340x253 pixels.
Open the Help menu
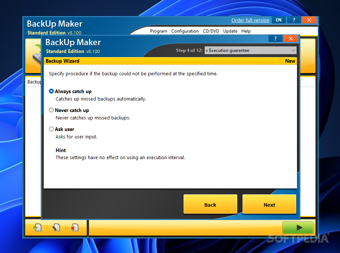tap(246, 31)
